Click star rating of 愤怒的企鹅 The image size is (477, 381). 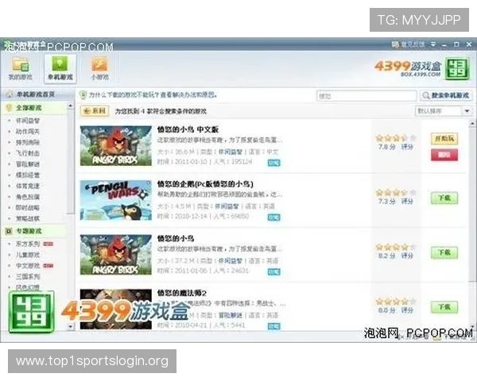pos(396,193)
